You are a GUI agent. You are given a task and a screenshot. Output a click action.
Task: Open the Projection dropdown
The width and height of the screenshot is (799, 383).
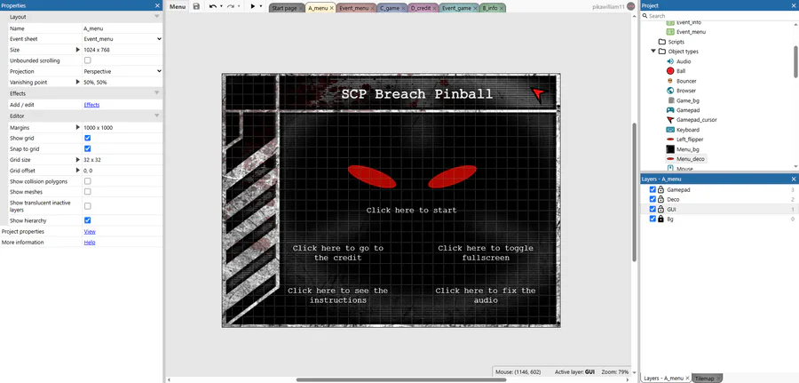click(x=123, y=71)
